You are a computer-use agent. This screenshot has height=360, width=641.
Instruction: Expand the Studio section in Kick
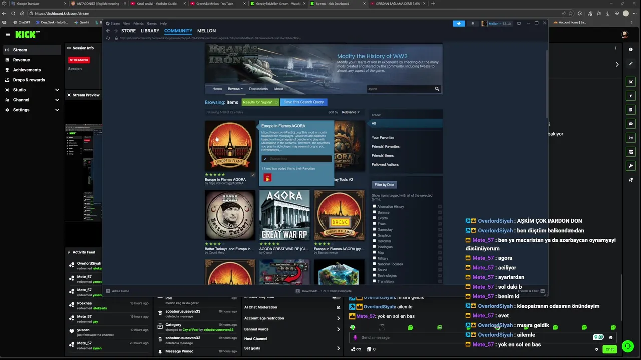[x=32, y=90]
